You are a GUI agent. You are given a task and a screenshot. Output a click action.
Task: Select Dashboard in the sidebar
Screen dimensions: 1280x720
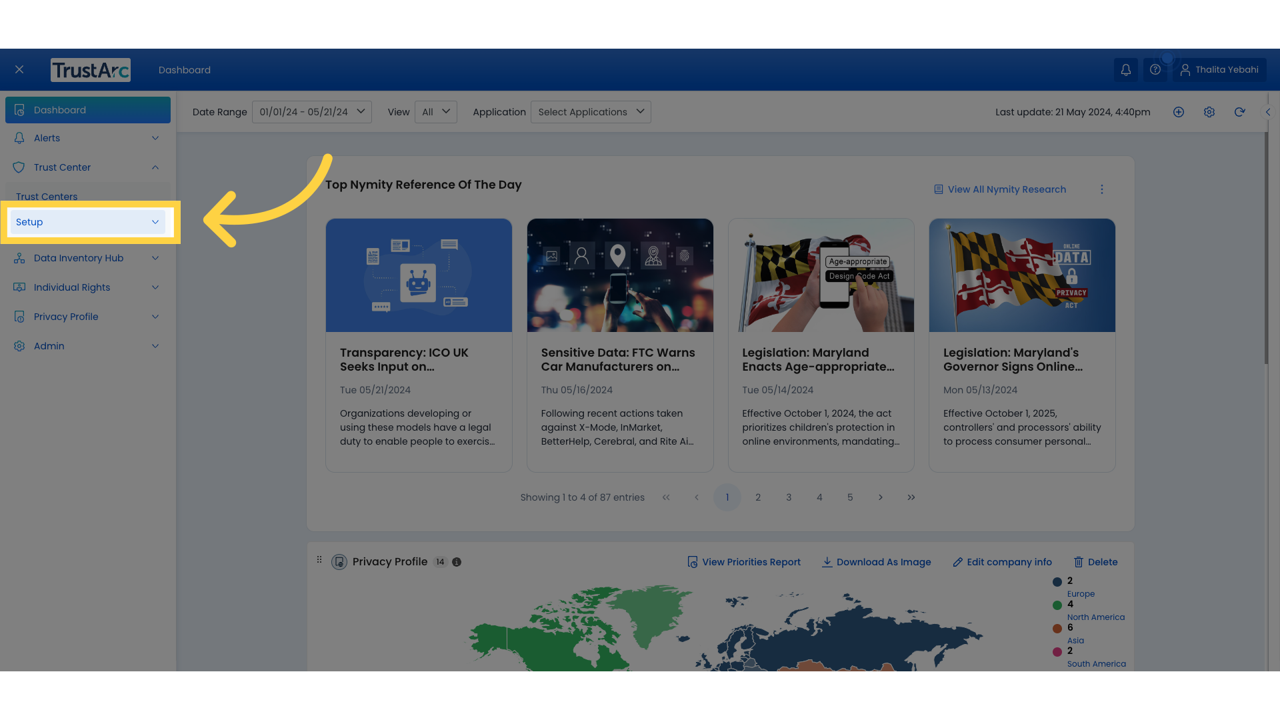point(88,110)
